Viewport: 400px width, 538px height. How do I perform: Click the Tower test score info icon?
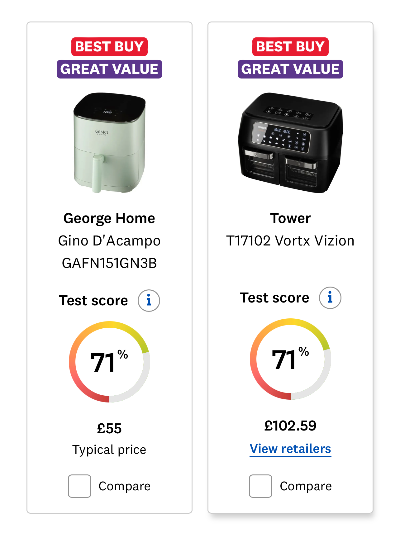pyautogui.click(x=330, y=298)
